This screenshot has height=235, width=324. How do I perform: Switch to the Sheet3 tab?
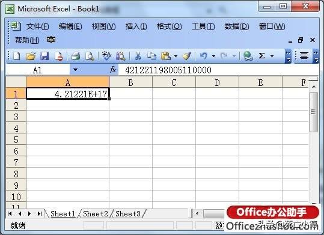tap(128, 214)
